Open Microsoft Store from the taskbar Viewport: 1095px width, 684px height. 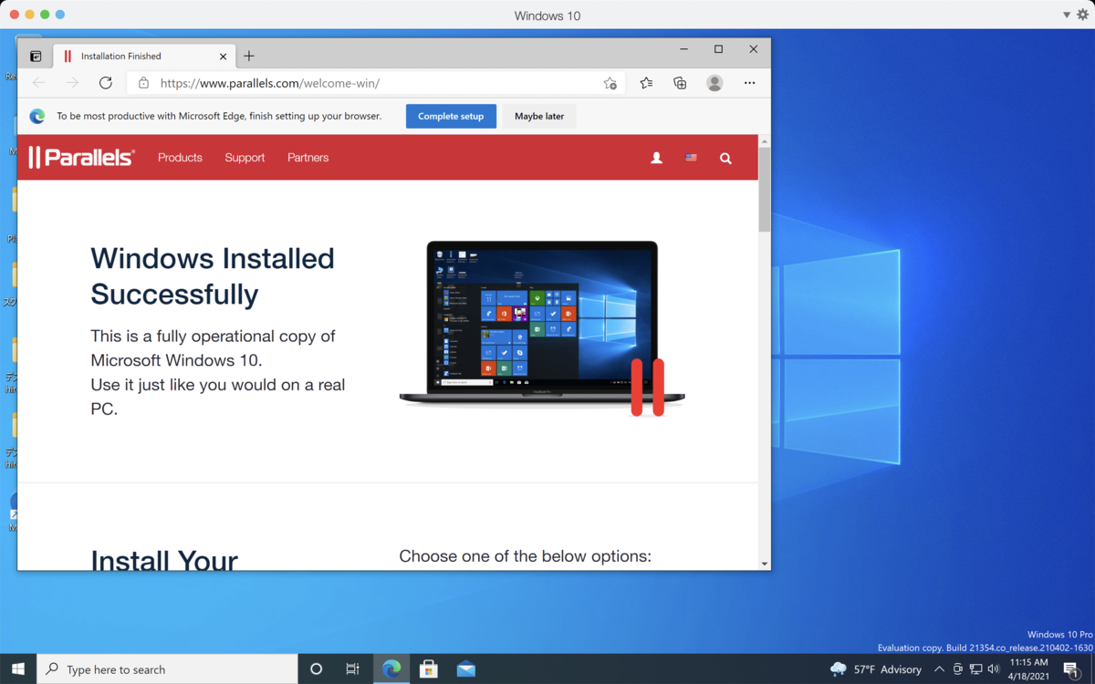[x=429, y=669]
